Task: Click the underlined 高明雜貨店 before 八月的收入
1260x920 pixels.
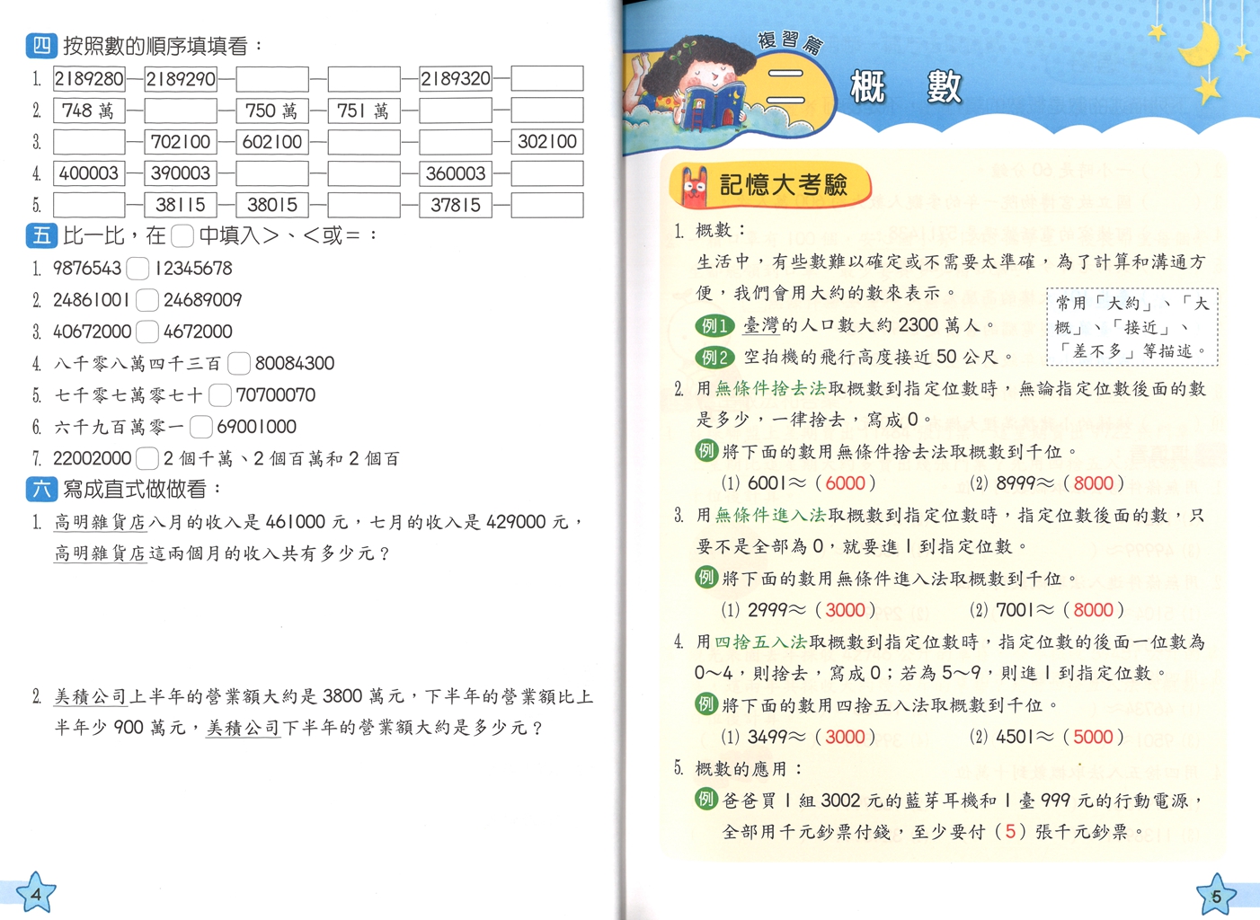Action: click(x=100, y=522)
